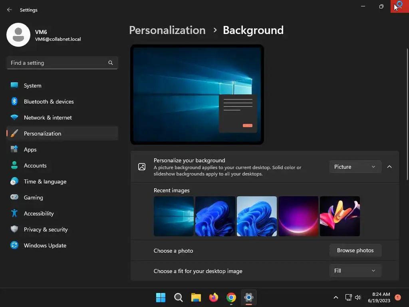Click the Accounts person icon
The width and height of the screenshot is (409, 307).
point(14,165)
